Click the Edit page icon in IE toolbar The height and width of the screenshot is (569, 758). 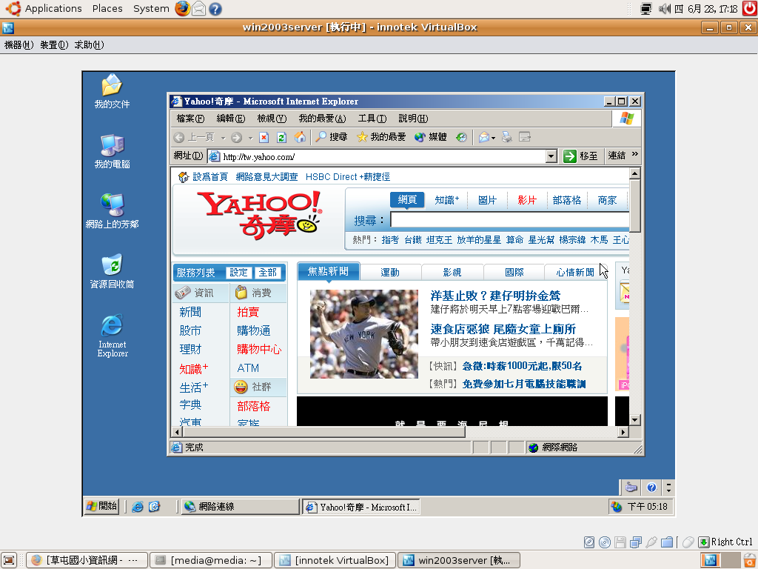525,137
